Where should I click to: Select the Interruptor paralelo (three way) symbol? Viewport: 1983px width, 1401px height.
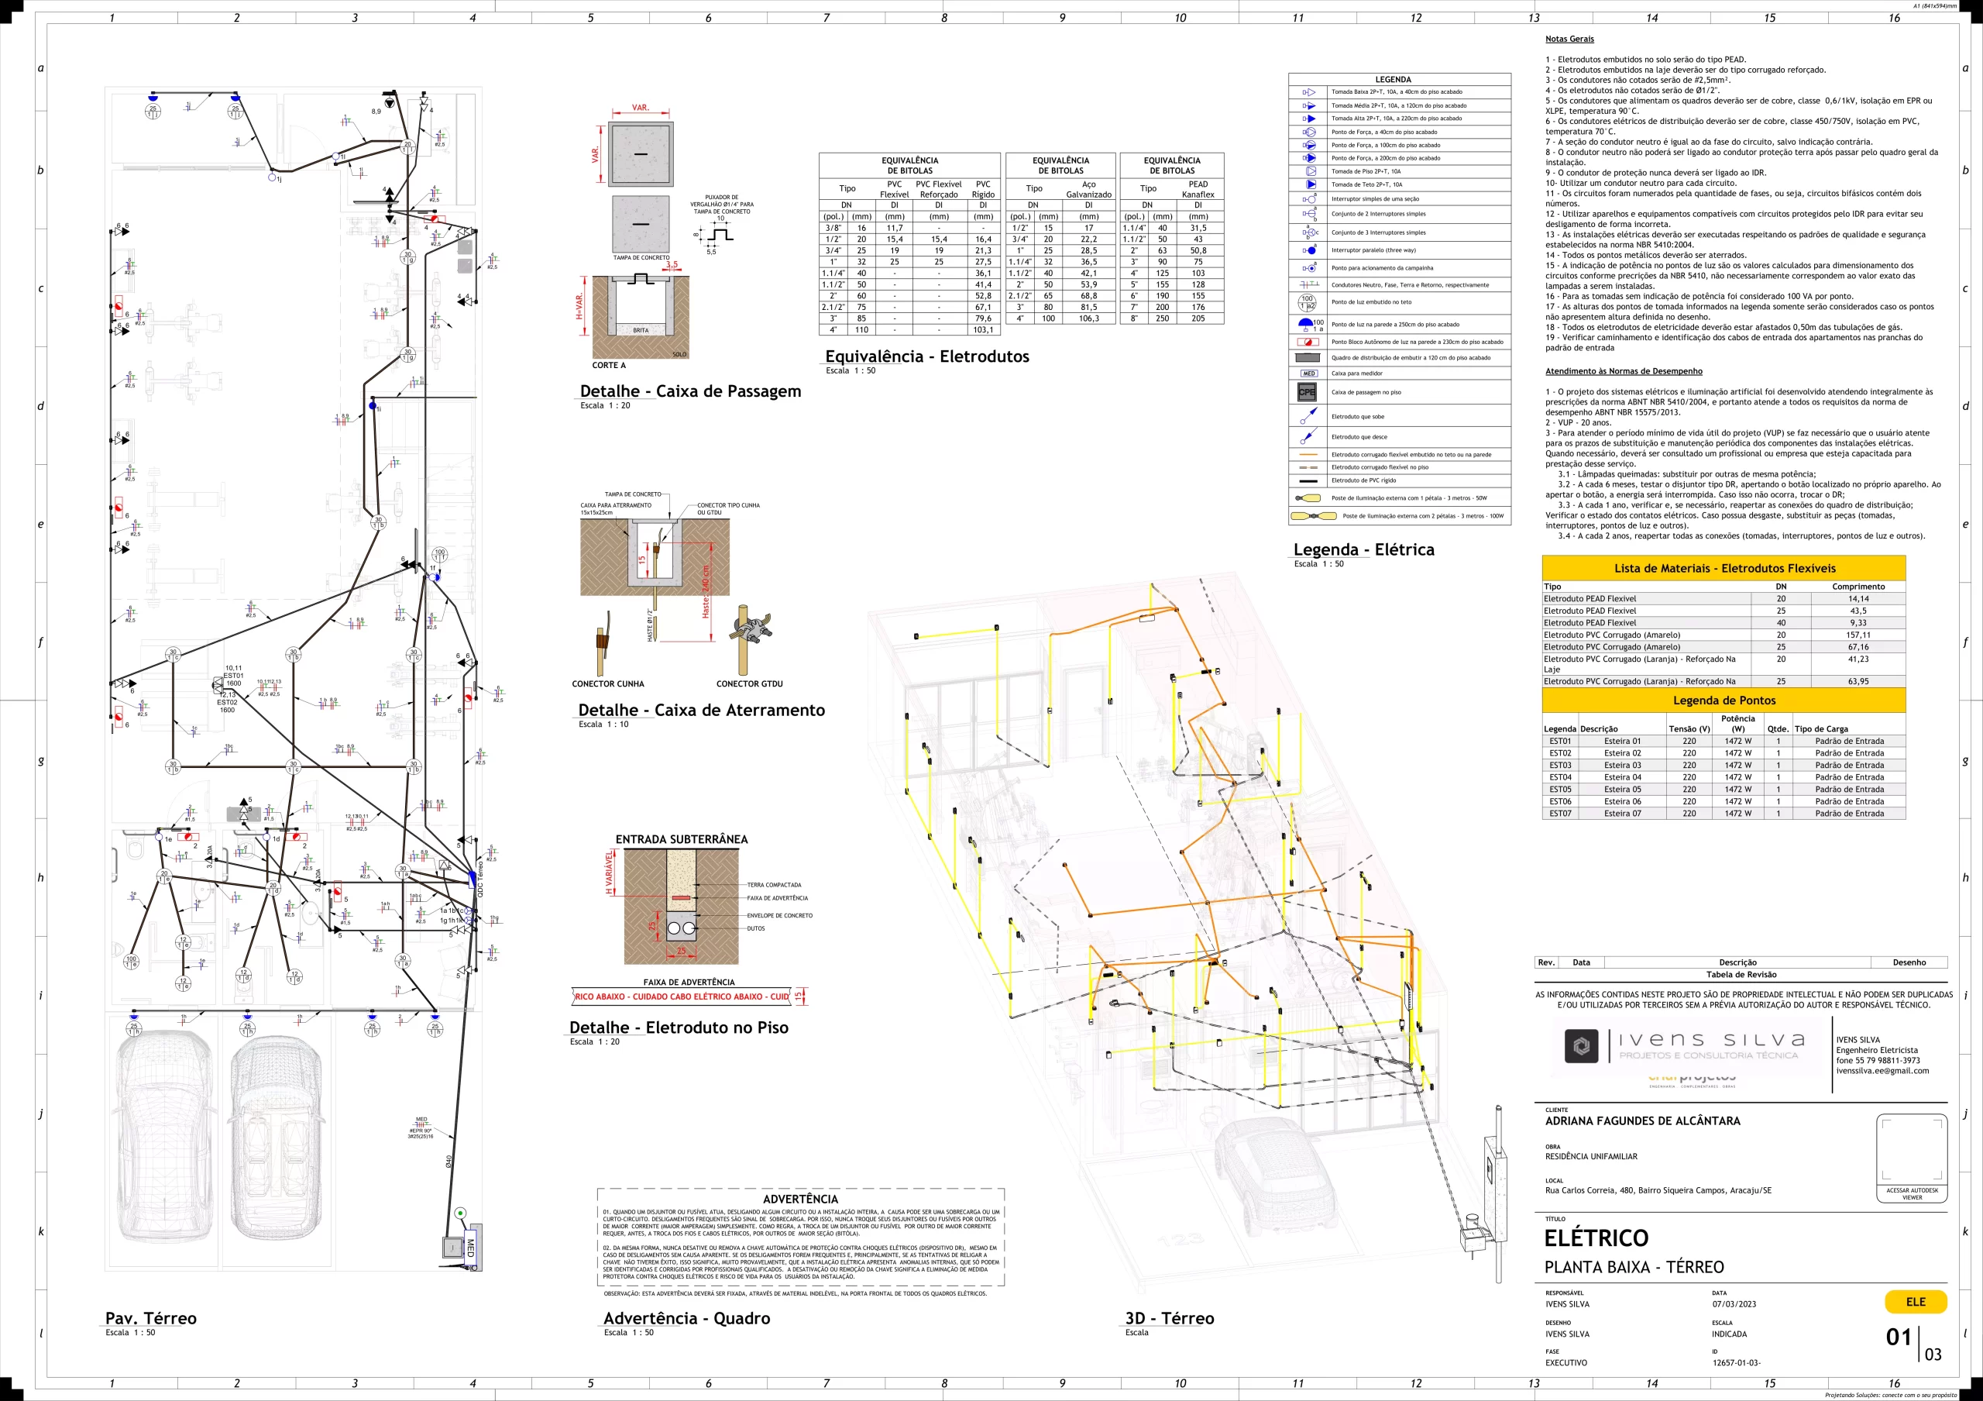[1309, 250]
